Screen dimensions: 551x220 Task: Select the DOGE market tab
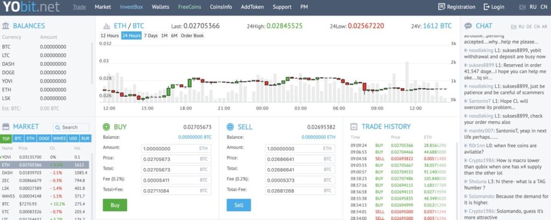(44, 138)
